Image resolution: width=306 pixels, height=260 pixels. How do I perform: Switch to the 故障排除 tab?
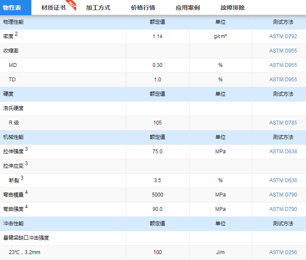[233, 8]
